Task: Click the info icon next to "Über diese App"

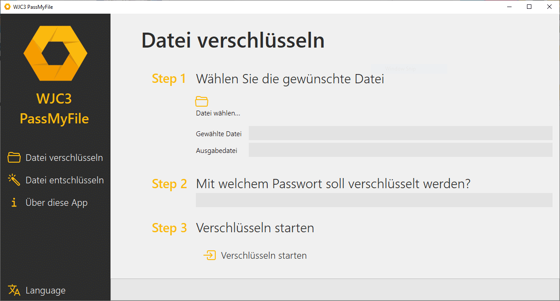Action: pyautogui.click(x=13, y=202)
